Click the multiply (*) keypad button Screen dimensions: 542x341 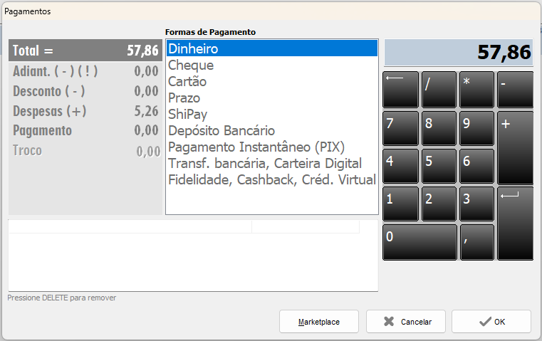[x=476, y=89]
